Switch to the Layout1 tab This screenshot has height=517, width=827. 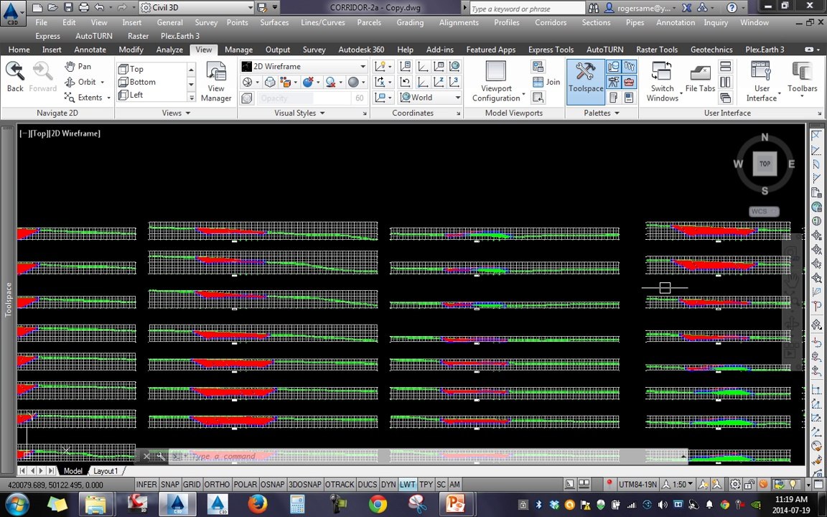point(106,470)
